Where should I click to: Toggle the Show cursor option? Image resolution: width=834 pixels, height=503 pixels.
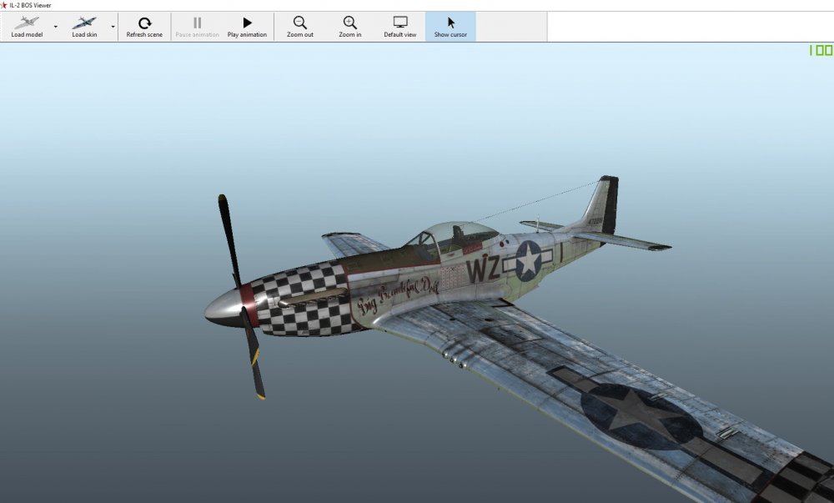point(450,27)
